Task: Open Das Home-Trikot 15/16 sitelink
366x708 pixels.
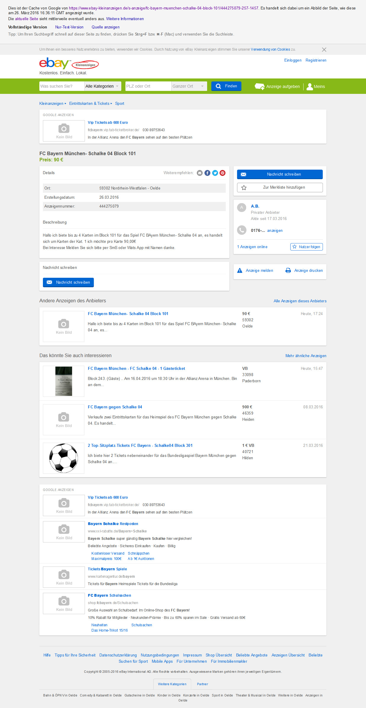Action: tap(109, 630)
